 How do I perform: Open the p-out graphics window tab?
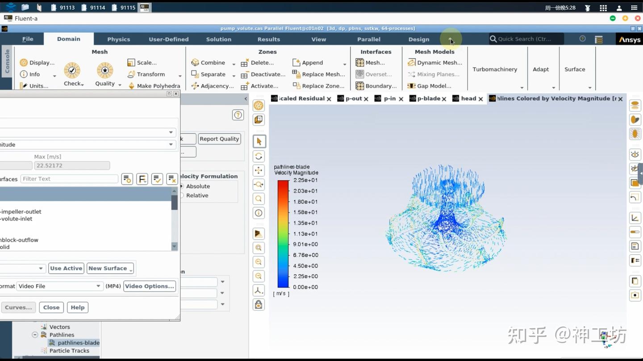[x=354, y=98]
